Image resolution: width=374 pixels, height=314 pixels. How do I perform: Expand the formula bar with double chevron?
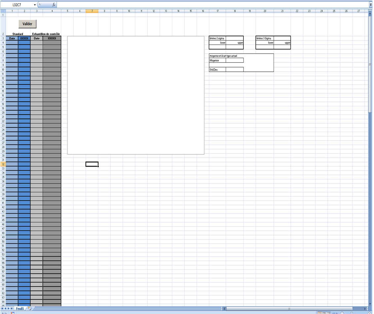371,5
